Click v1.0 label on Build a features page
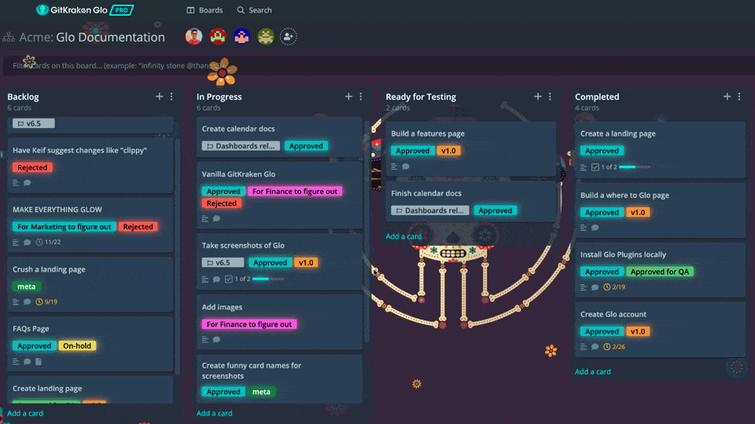 click(x=449, y=151)
